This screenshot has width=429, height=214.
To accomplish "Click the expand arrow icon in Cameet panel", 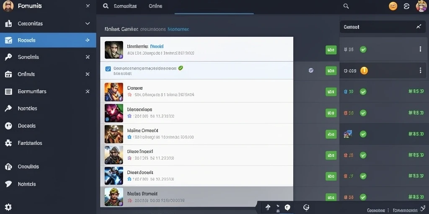I will coord(419,26).
